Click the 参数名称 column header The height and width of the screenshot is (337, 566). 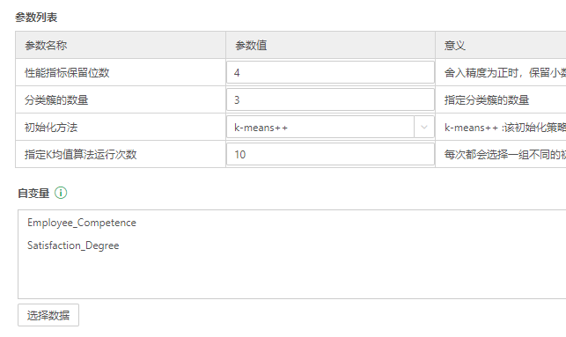point(121,45)
